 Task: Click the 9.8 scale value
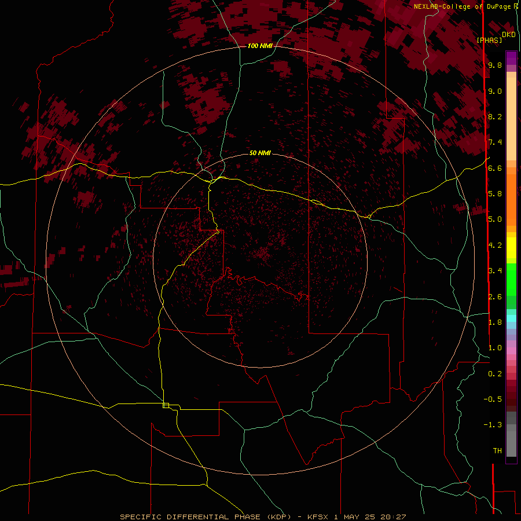[495, 65]
